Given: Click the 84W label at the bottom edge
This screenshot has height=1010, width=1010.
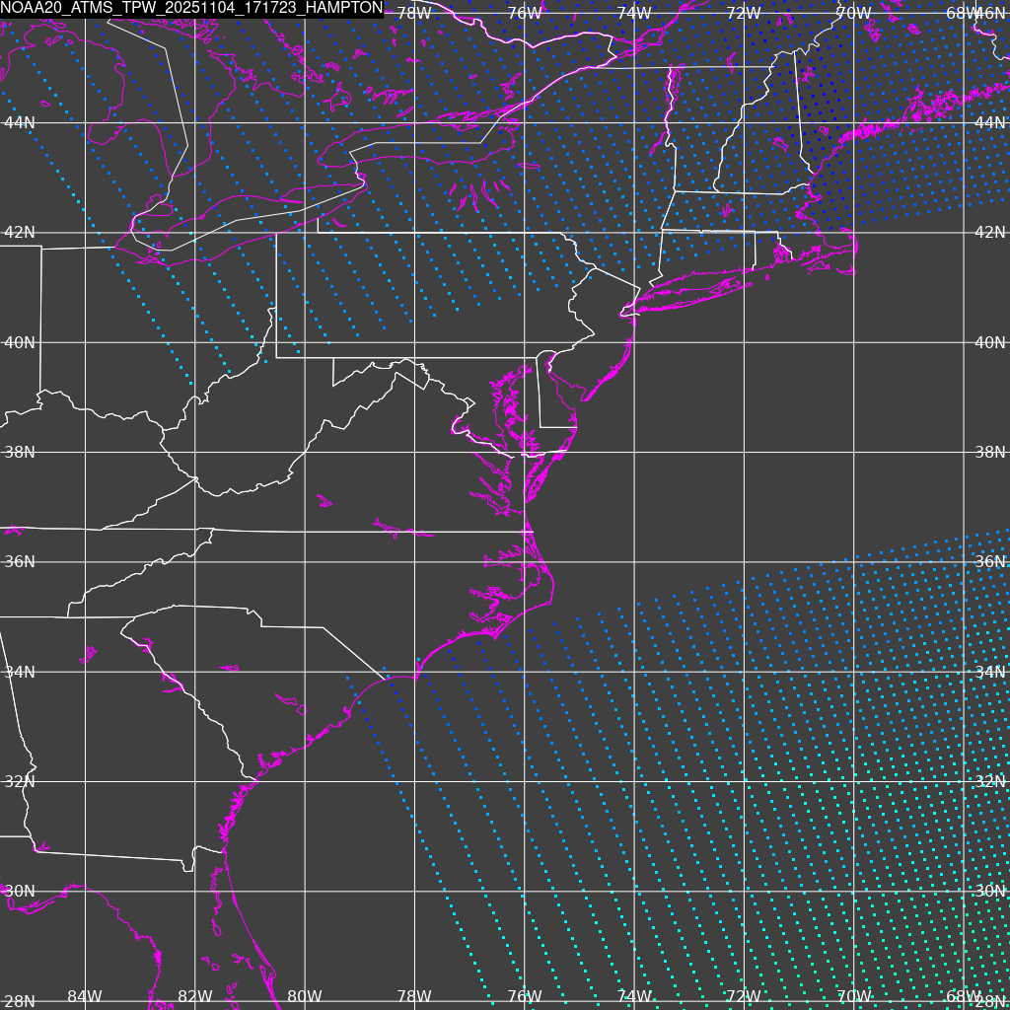Looking at the screenshot, I should click(85, 996).
